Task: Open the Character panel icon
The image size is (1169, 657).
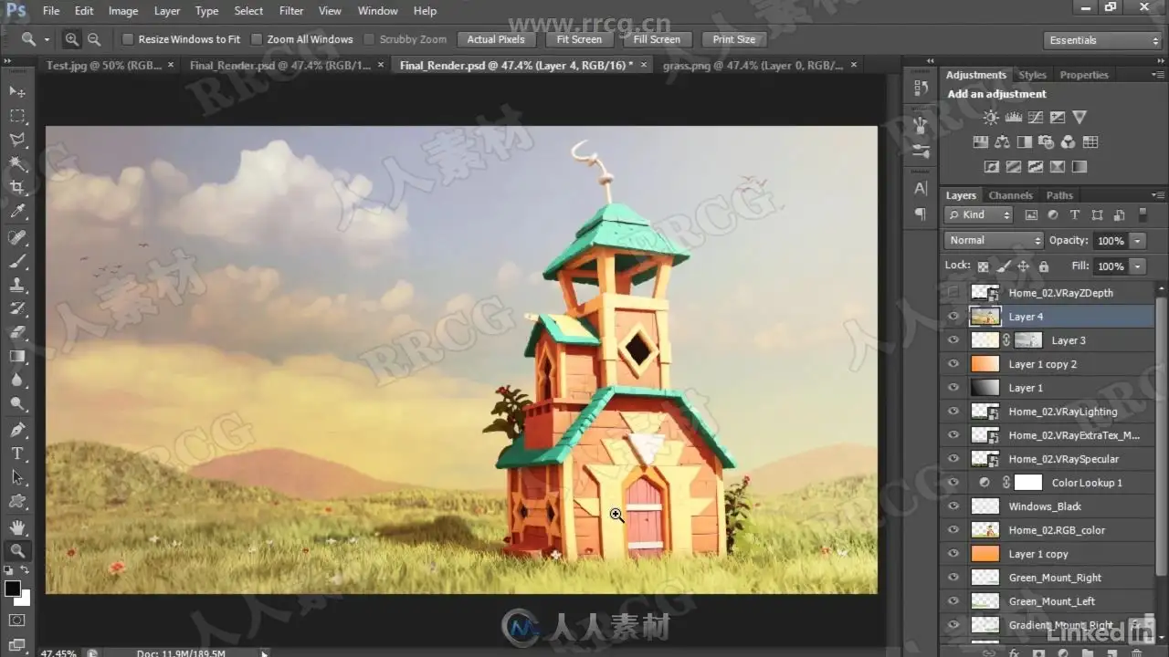Action: click(x=921, y=188)
